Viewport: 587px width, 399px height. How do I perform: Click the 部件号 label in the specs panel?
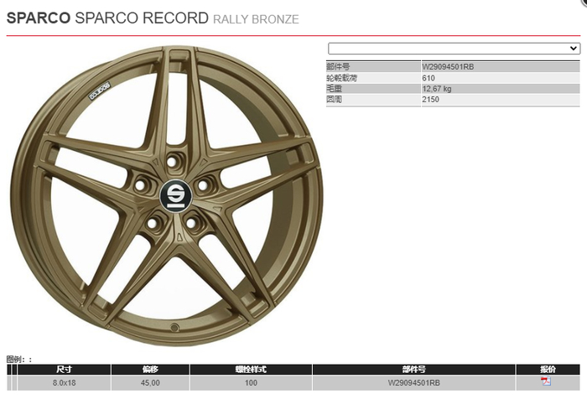click(338, 67)
